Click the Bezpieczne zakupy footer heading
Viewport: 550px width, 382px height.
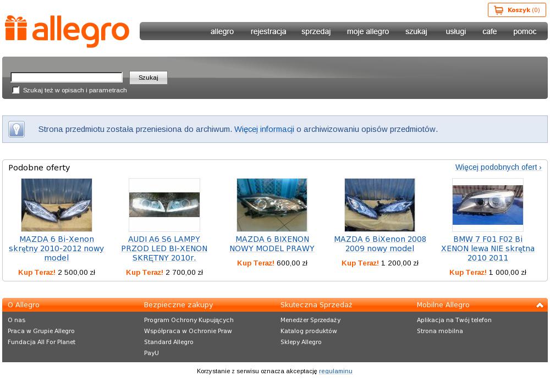click(178, 305)
